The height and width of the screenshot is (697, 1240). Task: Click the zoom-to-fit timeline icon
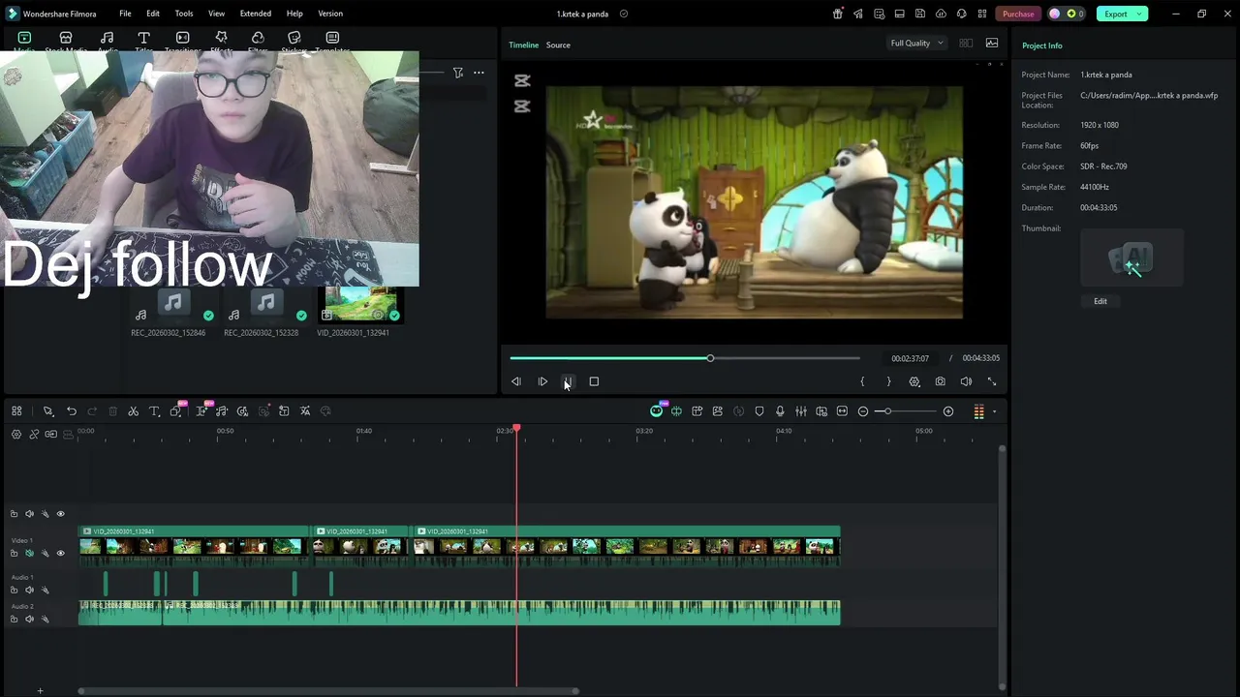(x=842, y=411)
